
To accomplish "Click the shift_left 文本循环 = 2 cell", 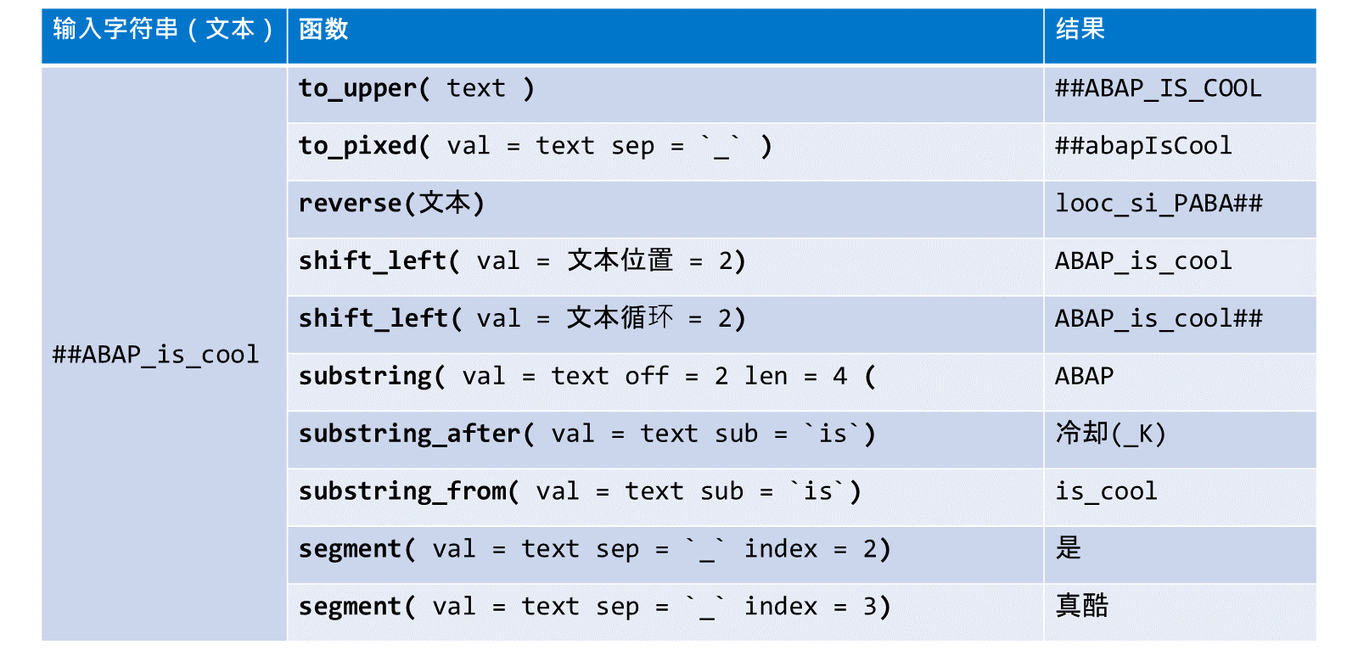I will (665, 325).
